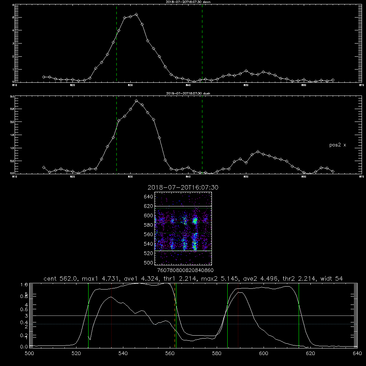This screenshot has width=366, height=366.
Task: Click the '820' x-axis label of dusk plot
Action: pyautogui.click(x=72, y=177)
